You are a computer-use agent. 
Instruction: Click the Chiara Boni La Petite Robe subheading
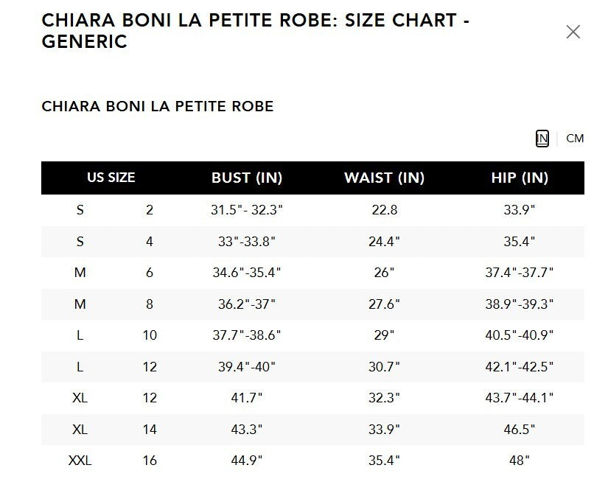coord(158,106)
